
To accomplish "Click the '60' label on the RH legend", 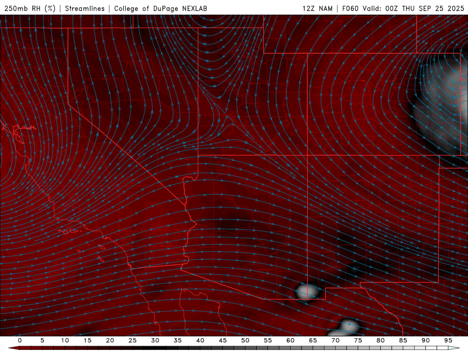I will 290,340.
